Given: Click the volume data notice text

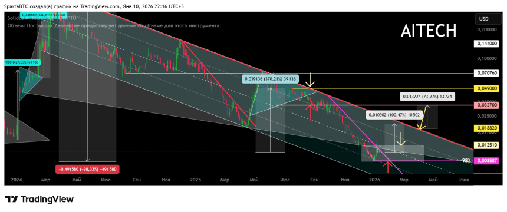Looking at the screenshot, I should [114, 25].
